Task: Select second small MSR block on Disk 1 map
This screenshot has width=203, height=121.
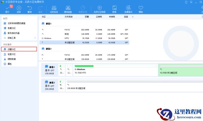Action: click(x=69, y=70)
